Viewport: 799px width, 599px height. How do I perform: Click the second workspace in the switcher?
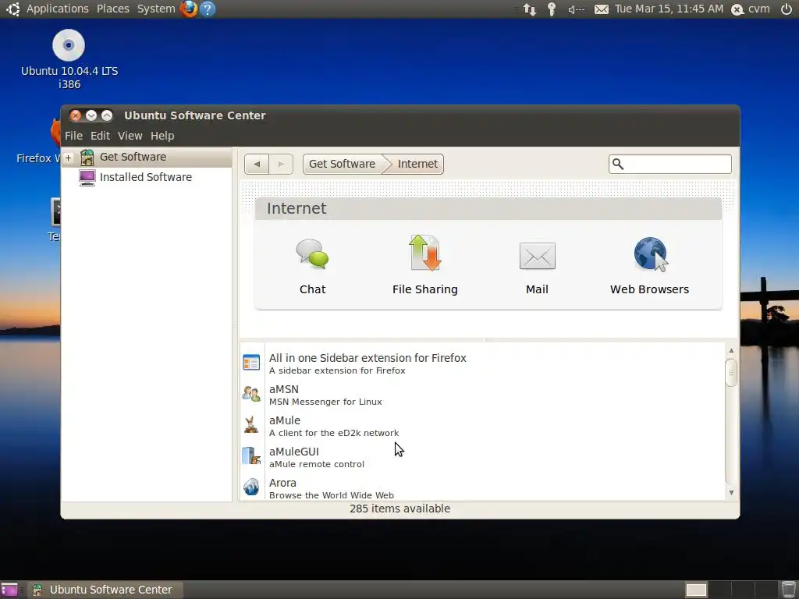coord(719,590)
